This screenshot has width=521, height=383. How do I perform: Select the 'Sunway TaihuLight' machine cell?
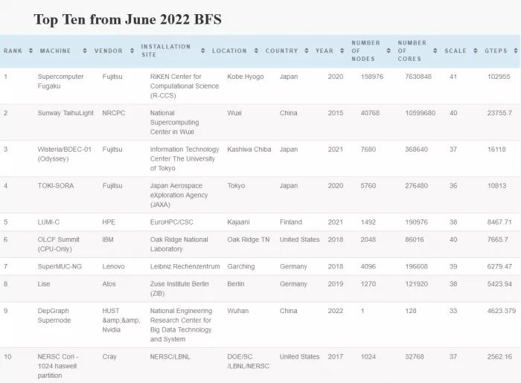tap(65, 113)
